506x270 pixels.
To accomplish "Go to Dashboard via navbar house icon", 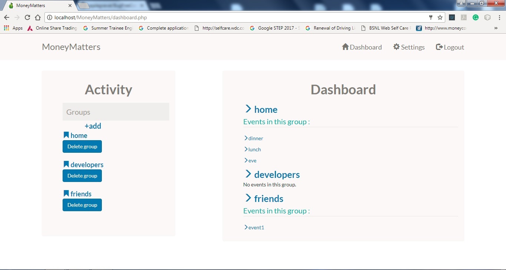I will pos(362,47).
